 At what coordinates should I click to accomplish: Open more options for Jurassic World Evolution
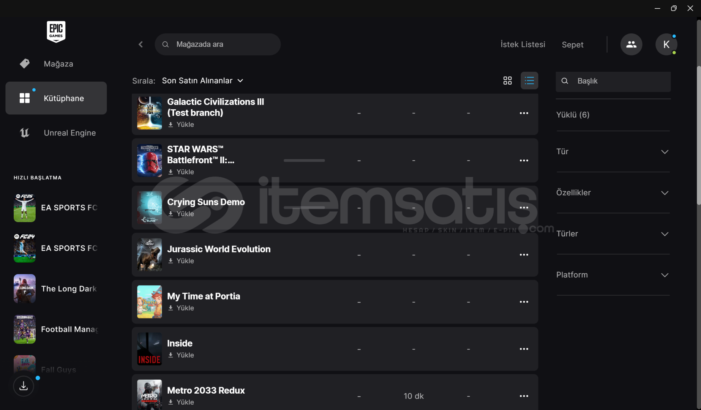click(524, 255)
